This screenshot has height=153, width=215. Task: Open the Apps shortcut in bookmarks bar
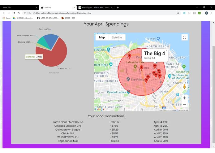coord(6,18)
